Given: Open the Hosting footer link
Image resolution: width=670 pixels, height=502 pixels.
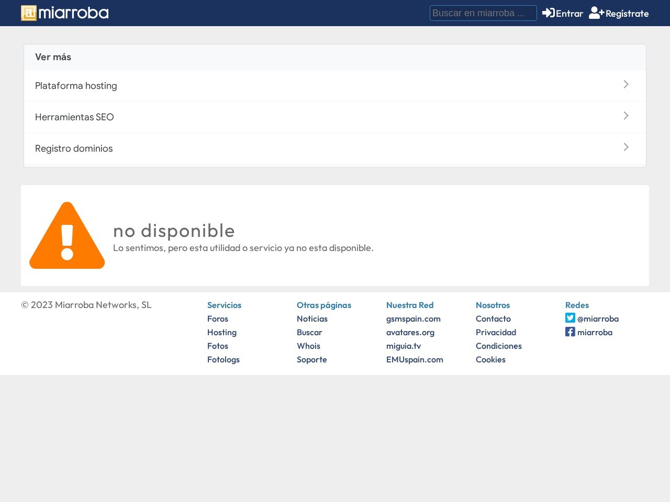Looking at the screenshot, I should [x=222, y=332].
